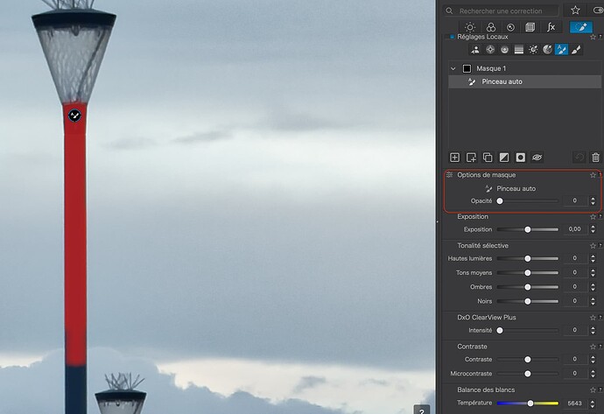Select the Pinceau auto mask layer
Image resolution: width=604 pixels, height=414 pixels.
pyautogui.click(x=502, y=81)
